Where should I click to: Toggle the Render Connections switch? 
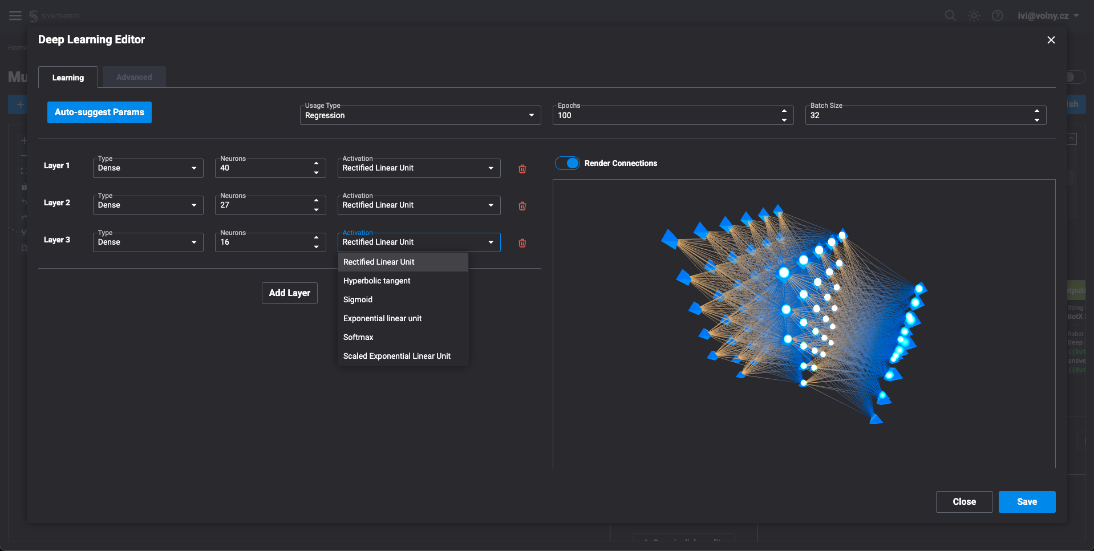tap(568, 163)
